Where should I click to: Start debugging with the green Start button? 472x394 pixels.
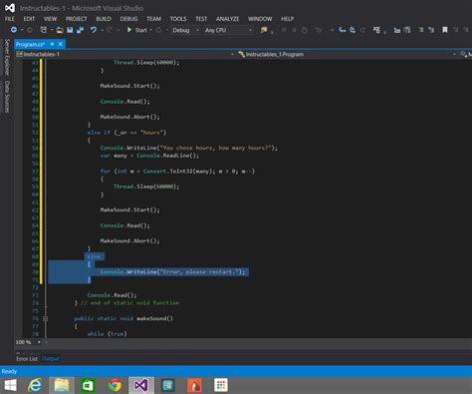click(x=137, y=30)
